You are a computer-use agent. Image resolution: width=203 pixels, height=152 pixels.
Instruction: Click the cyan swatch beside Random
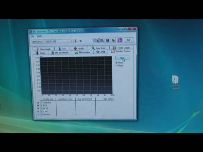(38, 115)
